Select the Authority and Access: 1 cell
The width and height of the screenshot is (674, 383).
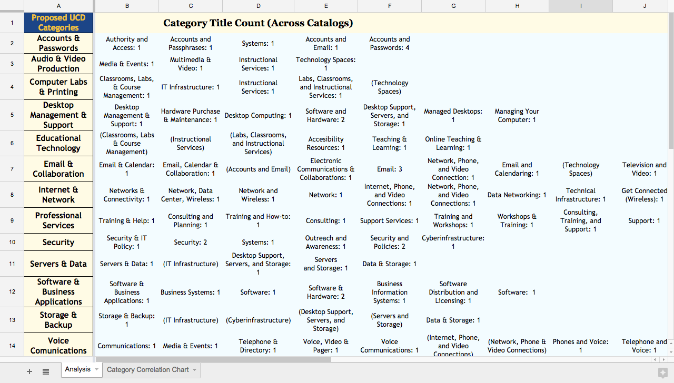(x=127, y=43)
